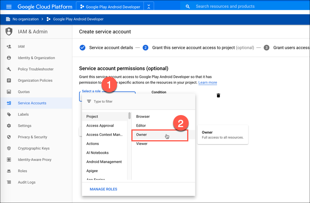
Task: Click the Audit Logs list icon
Action: coord(9,182)
